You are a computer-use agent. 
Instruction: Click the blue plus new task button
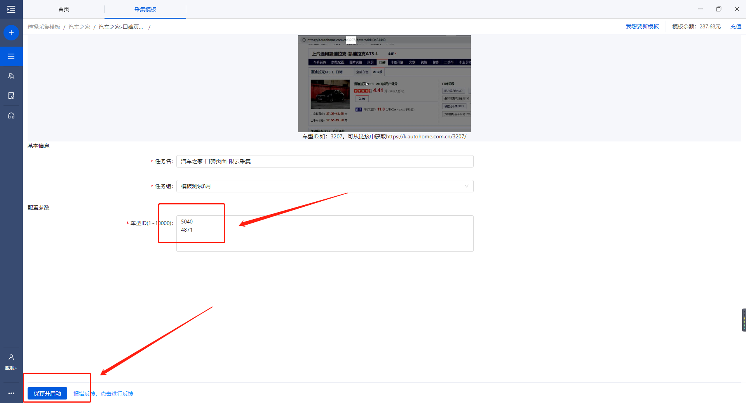click(11, 33)
